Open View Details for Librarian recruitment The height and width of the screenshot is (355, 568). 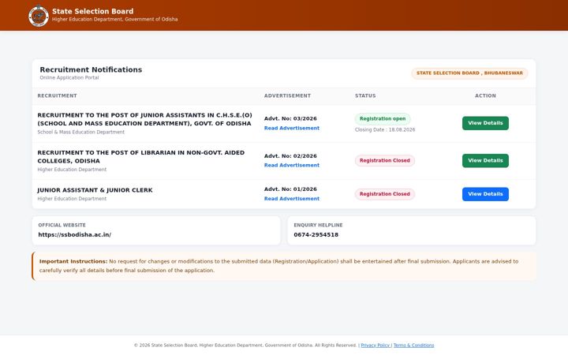coord(485,160)
